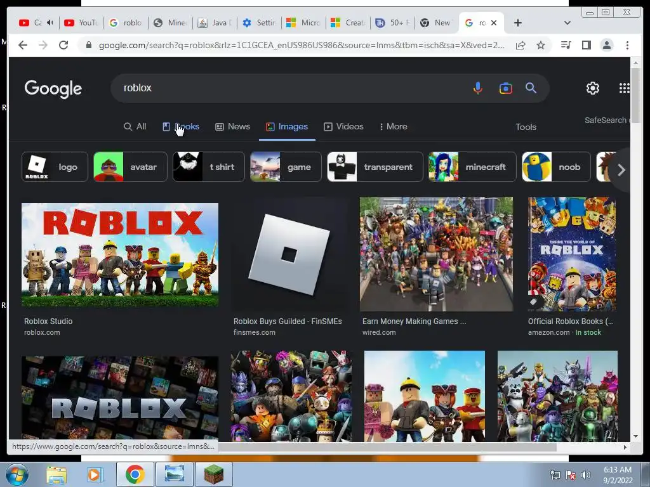
Task: Apply the transparent filter chip
Action: (375, 167)
